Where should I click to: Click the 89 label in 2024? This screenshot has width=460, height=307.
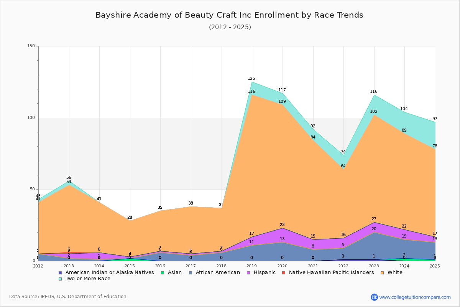[x=404, y=130]
